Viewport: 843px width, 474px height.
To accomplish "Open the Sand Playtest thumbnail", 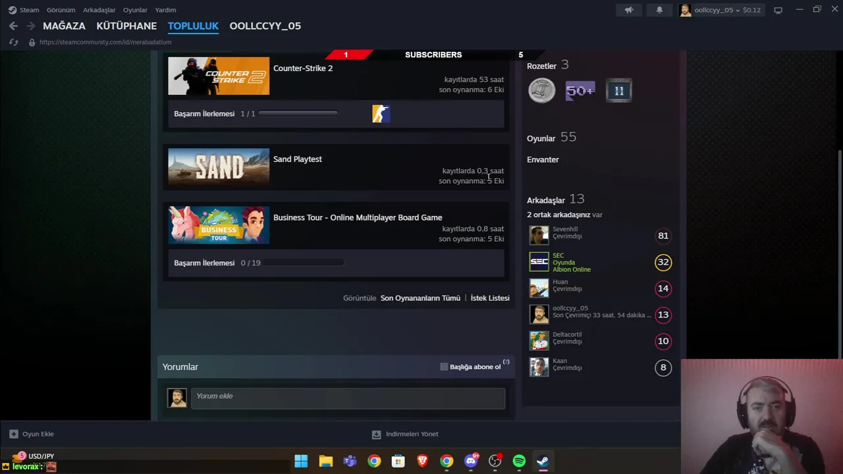I will tap(219, 167).
